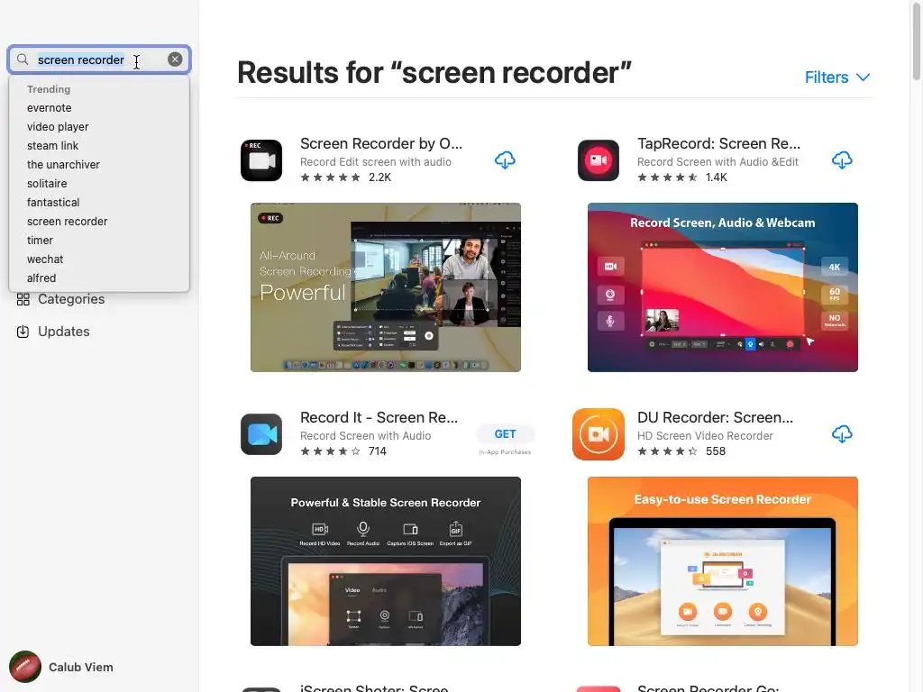
Task: Open the DU Recorder: Screen... title
Action: 715,417
